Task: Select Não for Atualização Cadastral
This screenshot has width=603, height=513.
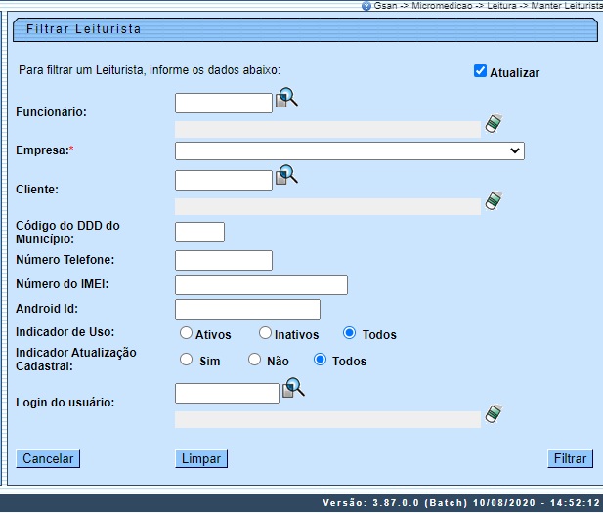Action: pyautogui.click(x=254, y=360)
